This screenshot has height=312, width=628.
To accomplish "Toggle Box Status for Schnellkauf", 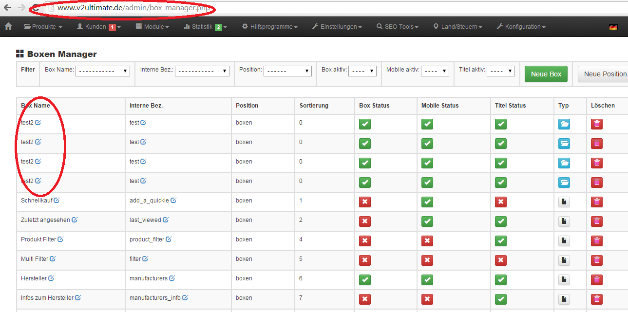I will pos(365,202).
